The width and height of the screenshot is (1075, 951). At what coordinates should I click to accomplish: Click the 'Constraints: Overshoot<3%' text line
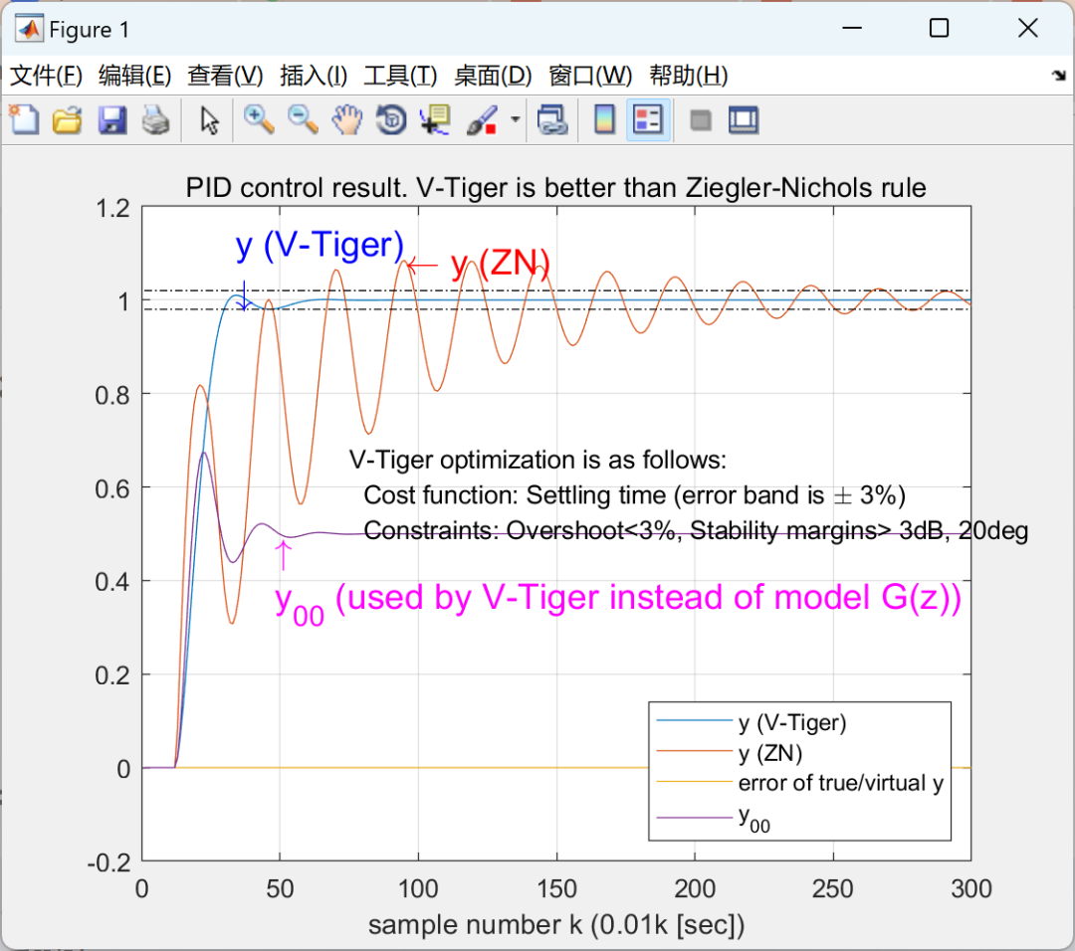696,530
